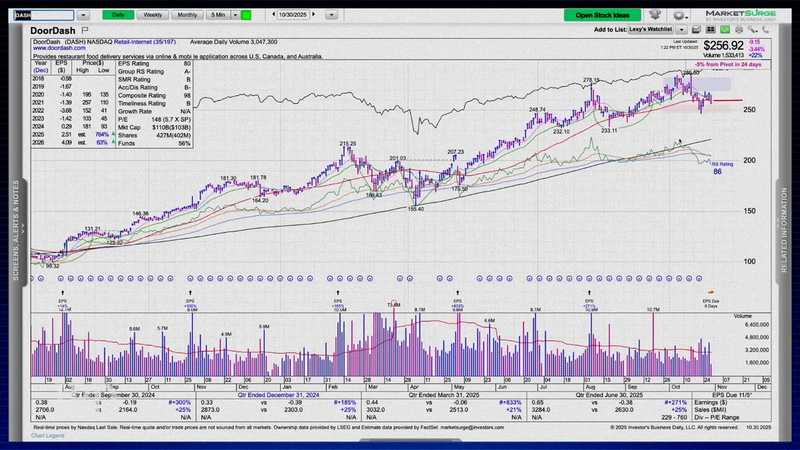Expand the ticker symbol dropdown

[x=83, y=15]
